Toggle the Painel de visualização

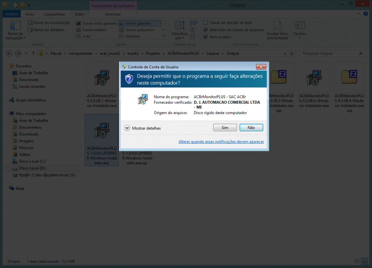point(49,23)
